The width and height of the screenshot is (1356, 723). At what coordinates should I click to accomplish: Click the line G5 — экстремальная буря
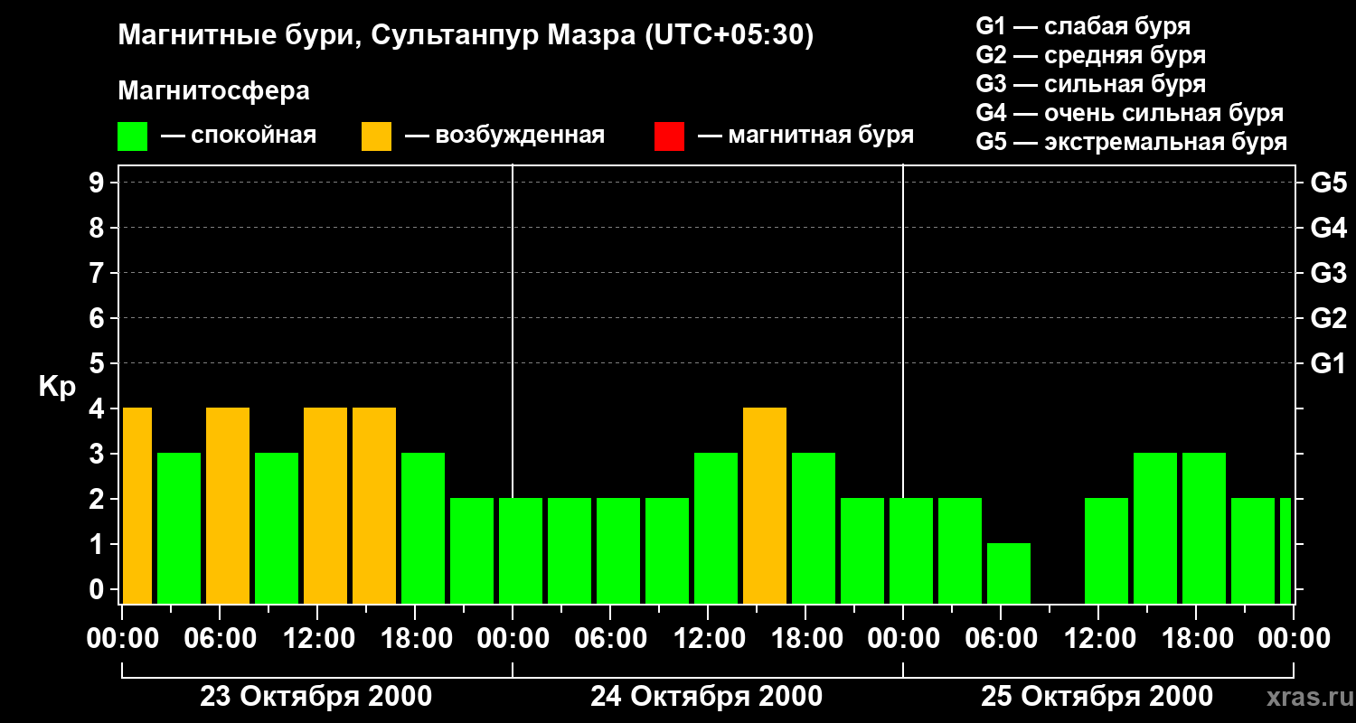(x=1132, y=142)
